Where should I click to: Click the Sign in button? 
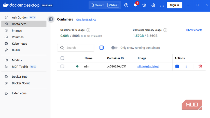[x=174, y=5]
